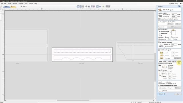Click the green toolbar icon
183x103 pixels.
point(103,7)
